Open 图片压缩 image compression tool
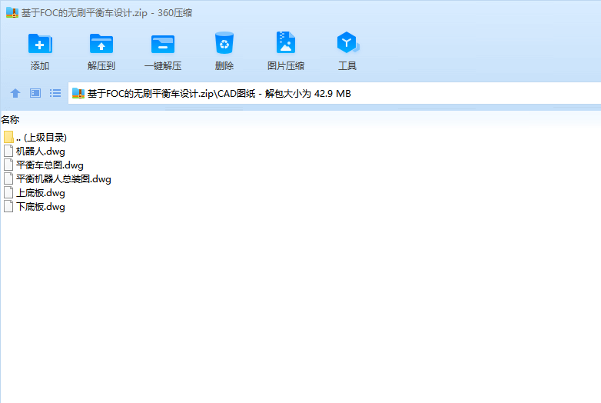 click(x=286, y=42)
